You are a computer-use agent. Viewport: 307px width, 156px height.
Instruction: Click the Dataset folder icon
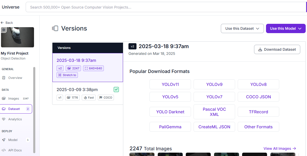4,109
